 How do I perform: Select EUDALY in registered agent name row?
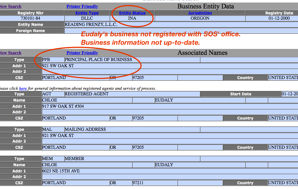pyautogui.click(x=164, y=100)
